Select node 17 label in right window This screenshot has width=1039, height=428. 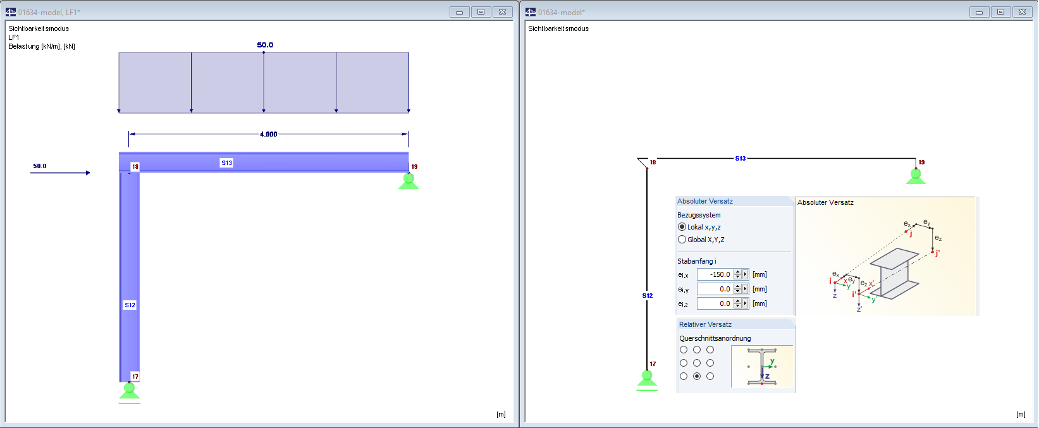point(653,364)
